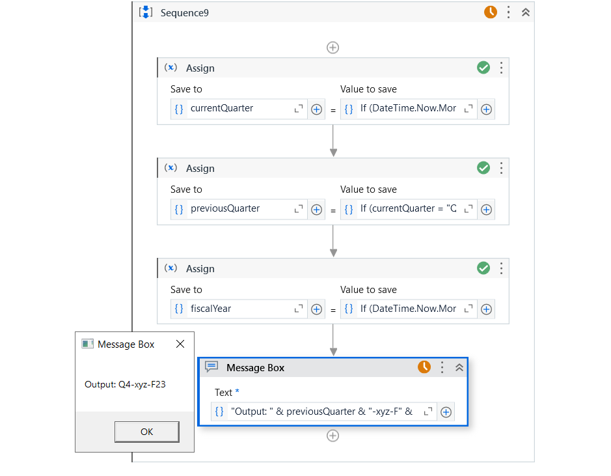Click the plus icon beside currentQuarter field

pos(316,109)
